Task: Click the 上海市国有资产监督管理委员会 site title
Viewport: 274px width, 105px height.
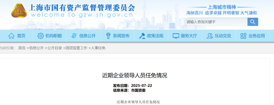Action: (x=82, y=8)
